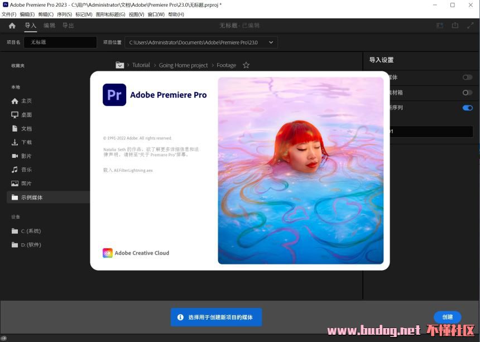This screenshot has width=480, height=342.
Task: Navigate to Going Home project breadcrumb
Action: 183,65
